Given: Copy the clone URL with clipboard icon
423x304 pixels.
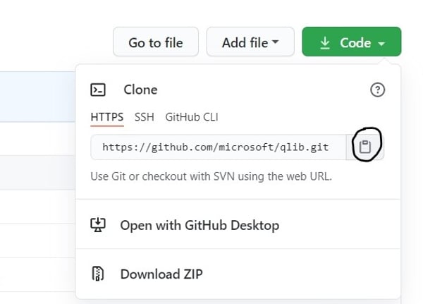Looking at the screenshot, I should pos(364,147).
